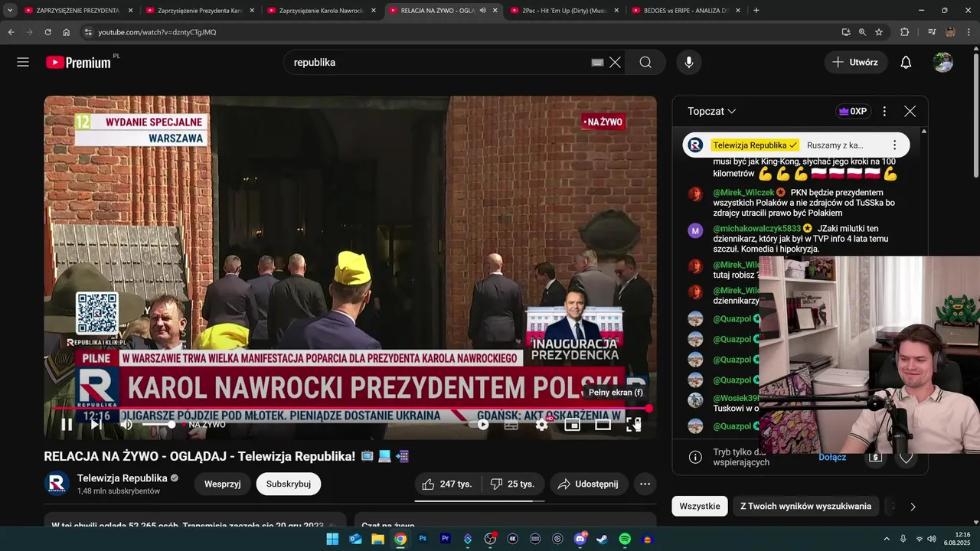Open 0XP chat points badge
This screenshot has width=980, height=551.
pyautogui.click(x=853, y=111)
